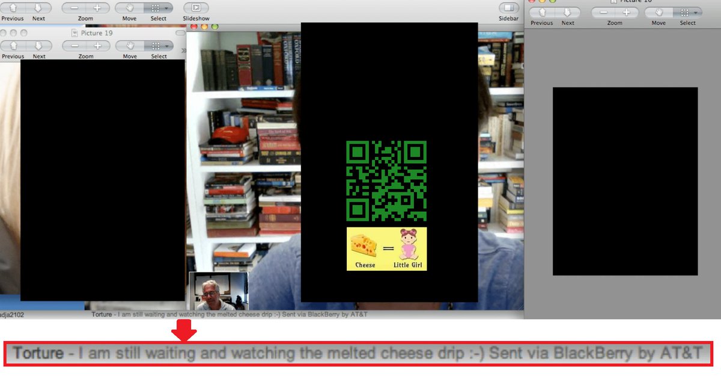Choose the Move hand tool in Picture 10 window
Screen dimensions: 721x391
(x=659, y=12)
